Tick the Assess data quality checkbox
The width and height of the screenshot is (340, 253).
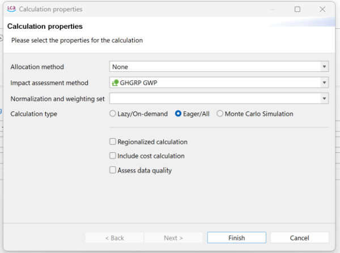[x=113, y=170]
